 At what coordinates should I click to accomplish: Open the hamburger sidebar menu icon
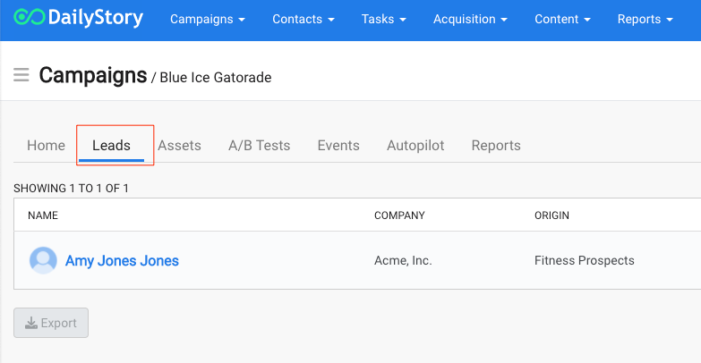(x=21, y=74)
